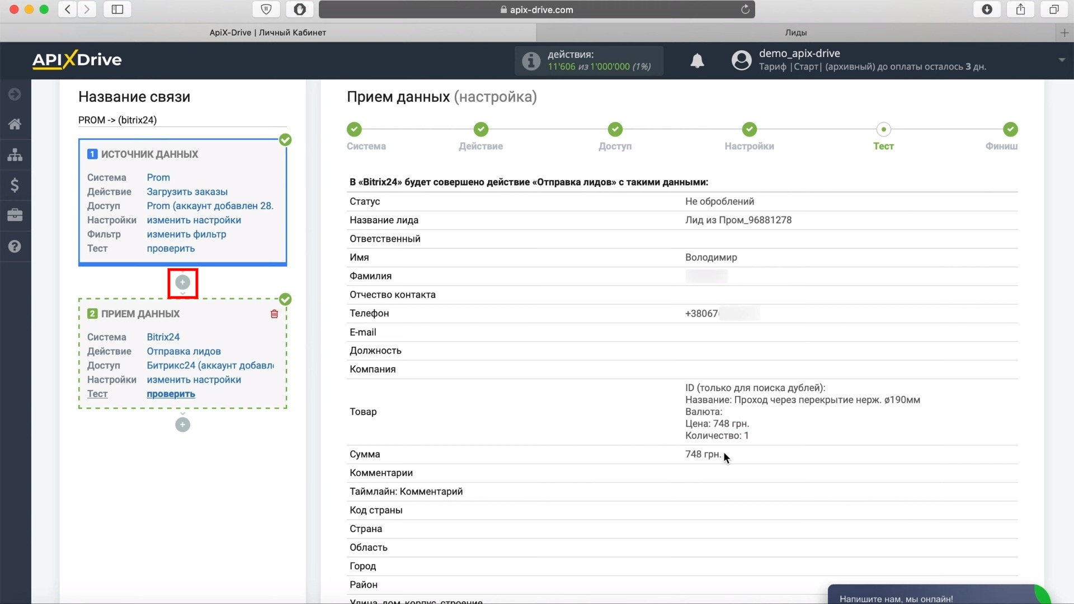Select the Лид из Пром_96881278 value

[x=738, y=220]
